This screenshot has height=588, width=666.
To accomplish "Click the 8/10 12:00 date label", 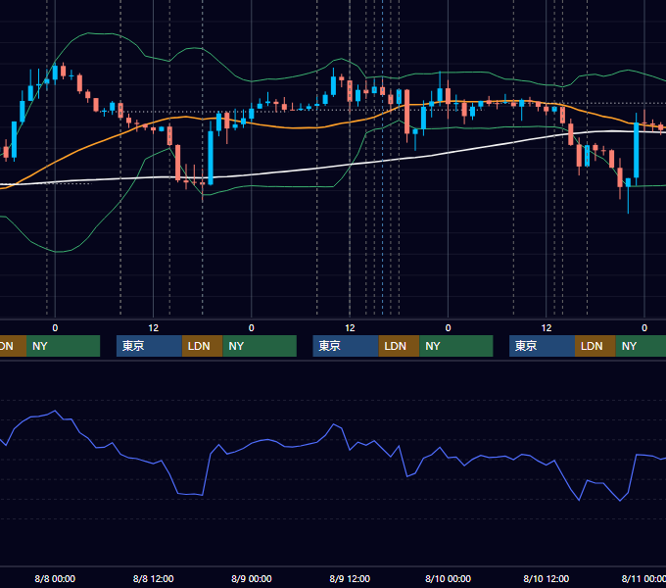I will tap(547, 578).
